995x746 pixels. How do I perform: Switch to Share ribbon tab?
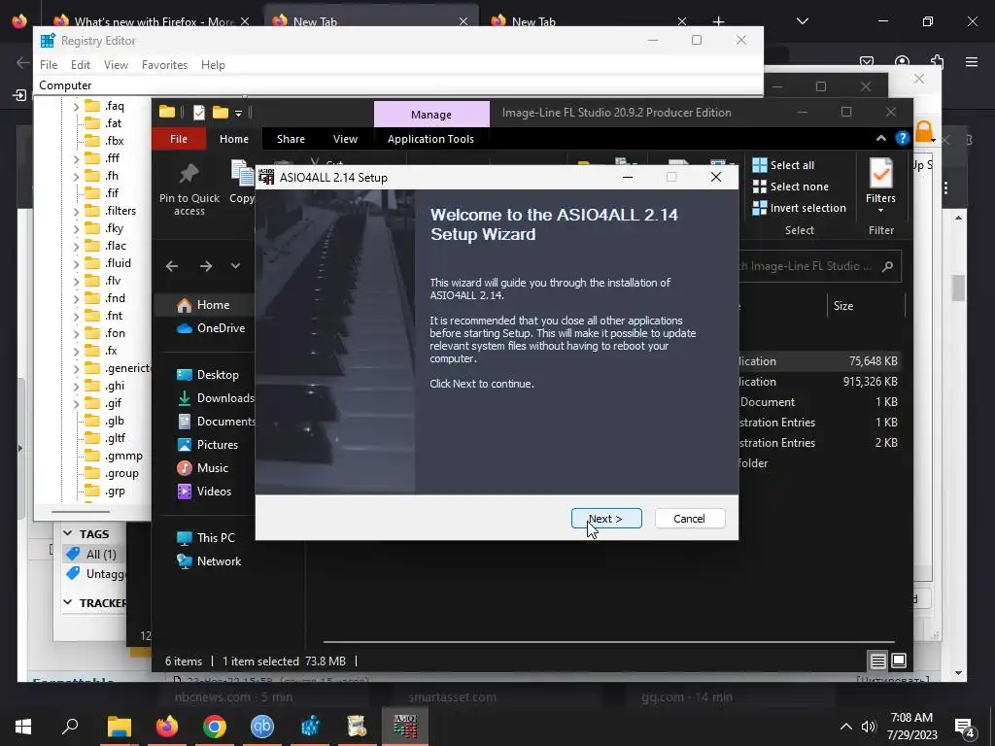coord(291,139)
